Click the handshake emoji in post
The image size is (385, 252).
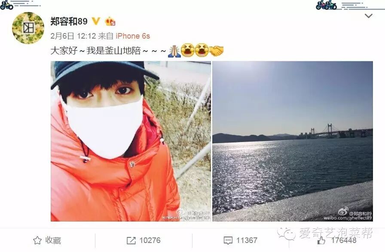217,51
